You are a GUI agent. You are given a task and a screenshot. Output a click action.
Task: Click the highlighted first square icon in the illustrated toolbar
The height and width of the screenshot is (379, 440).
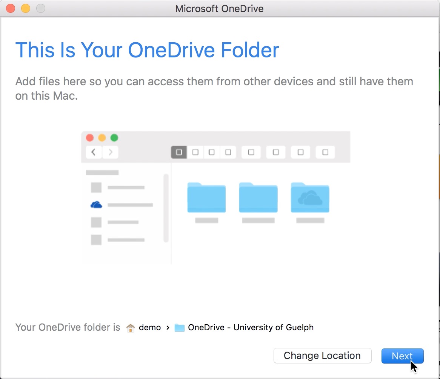point(178,152)
